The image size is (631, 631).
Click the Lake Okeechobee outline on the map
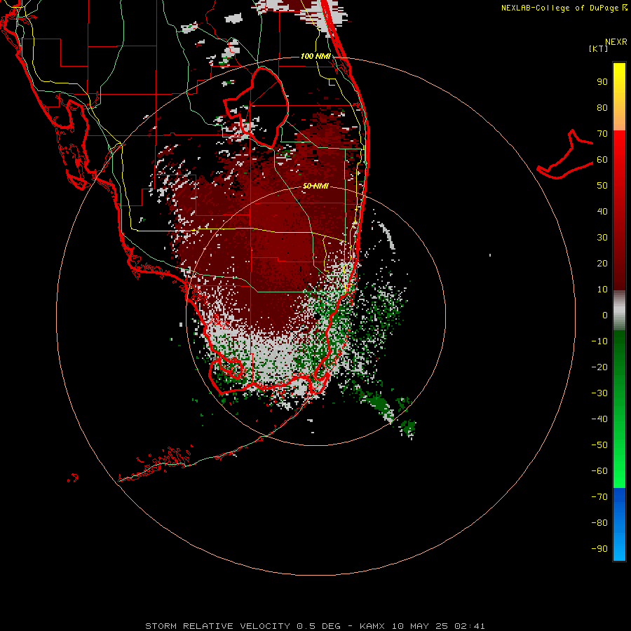(x=257, y=107)
